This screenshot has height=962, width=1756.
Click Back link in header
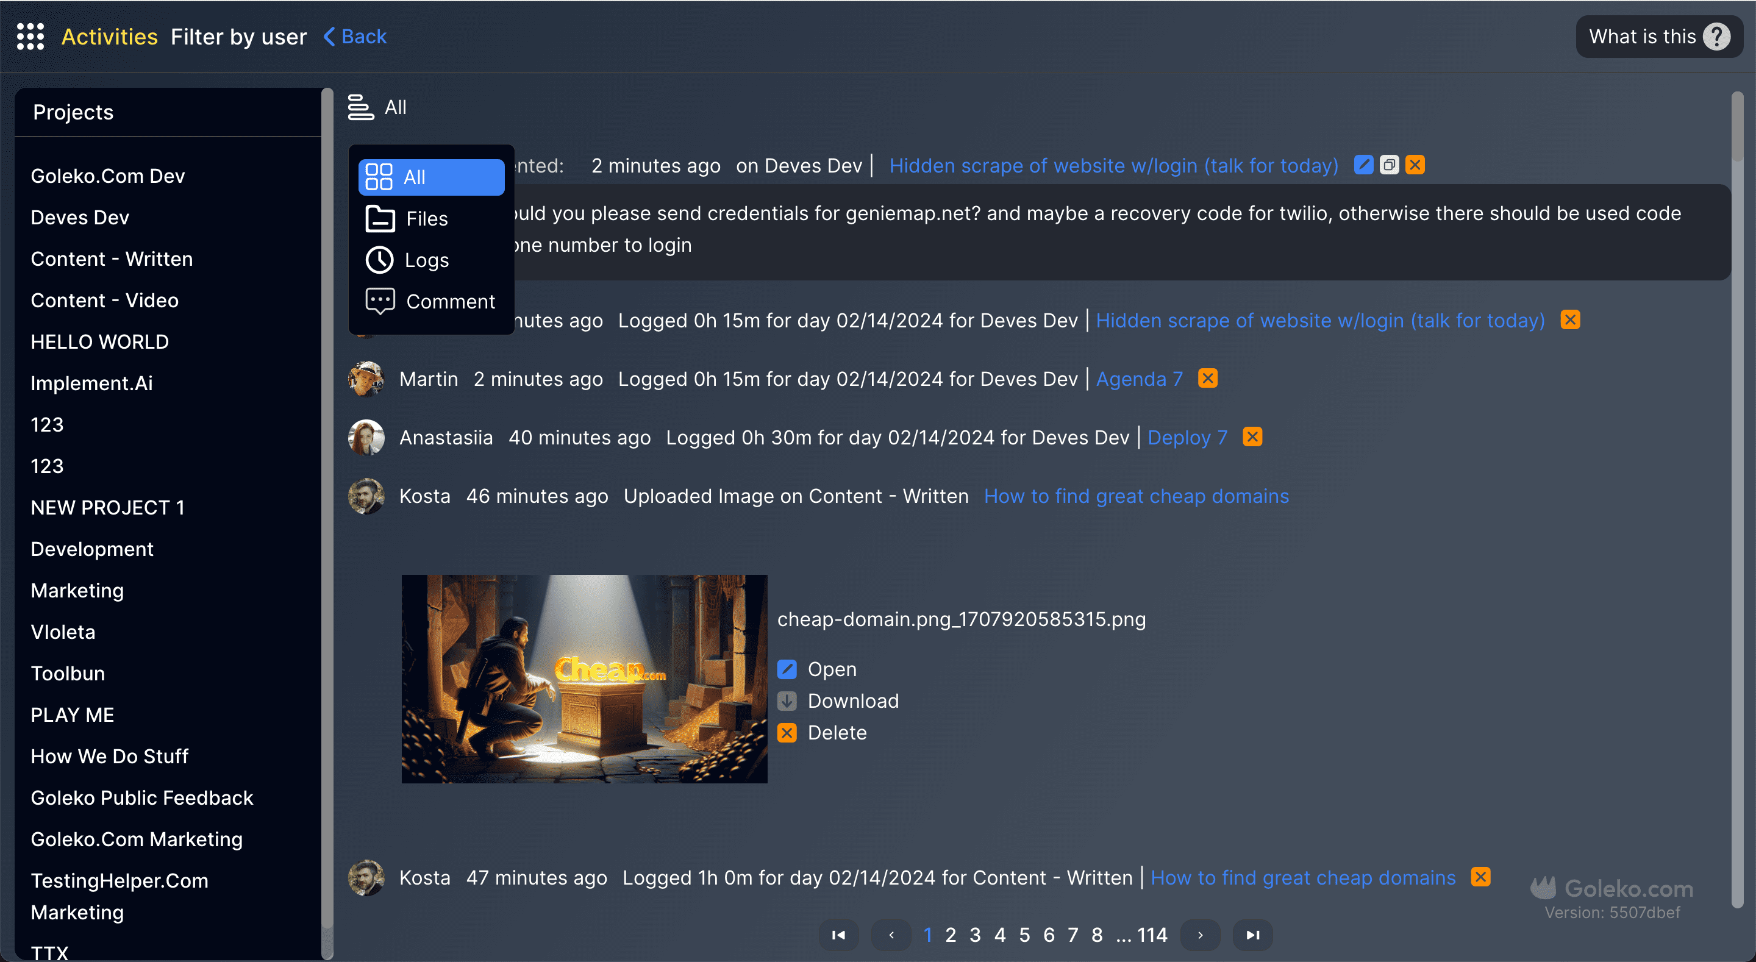(355, 36)
